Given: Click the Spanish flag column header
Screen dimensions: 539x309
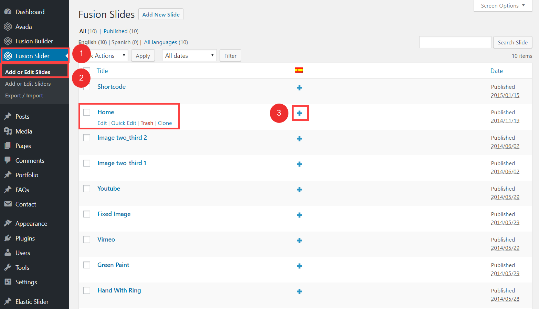Looking at the screenshot, I should tap(299, 70).
